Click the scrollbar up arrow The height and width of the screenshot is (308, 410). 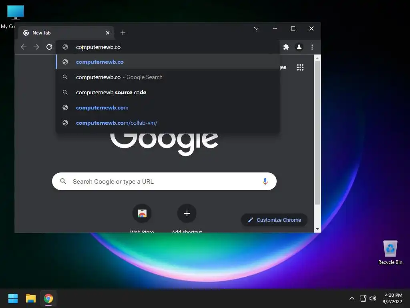click(x=317, y=58)
